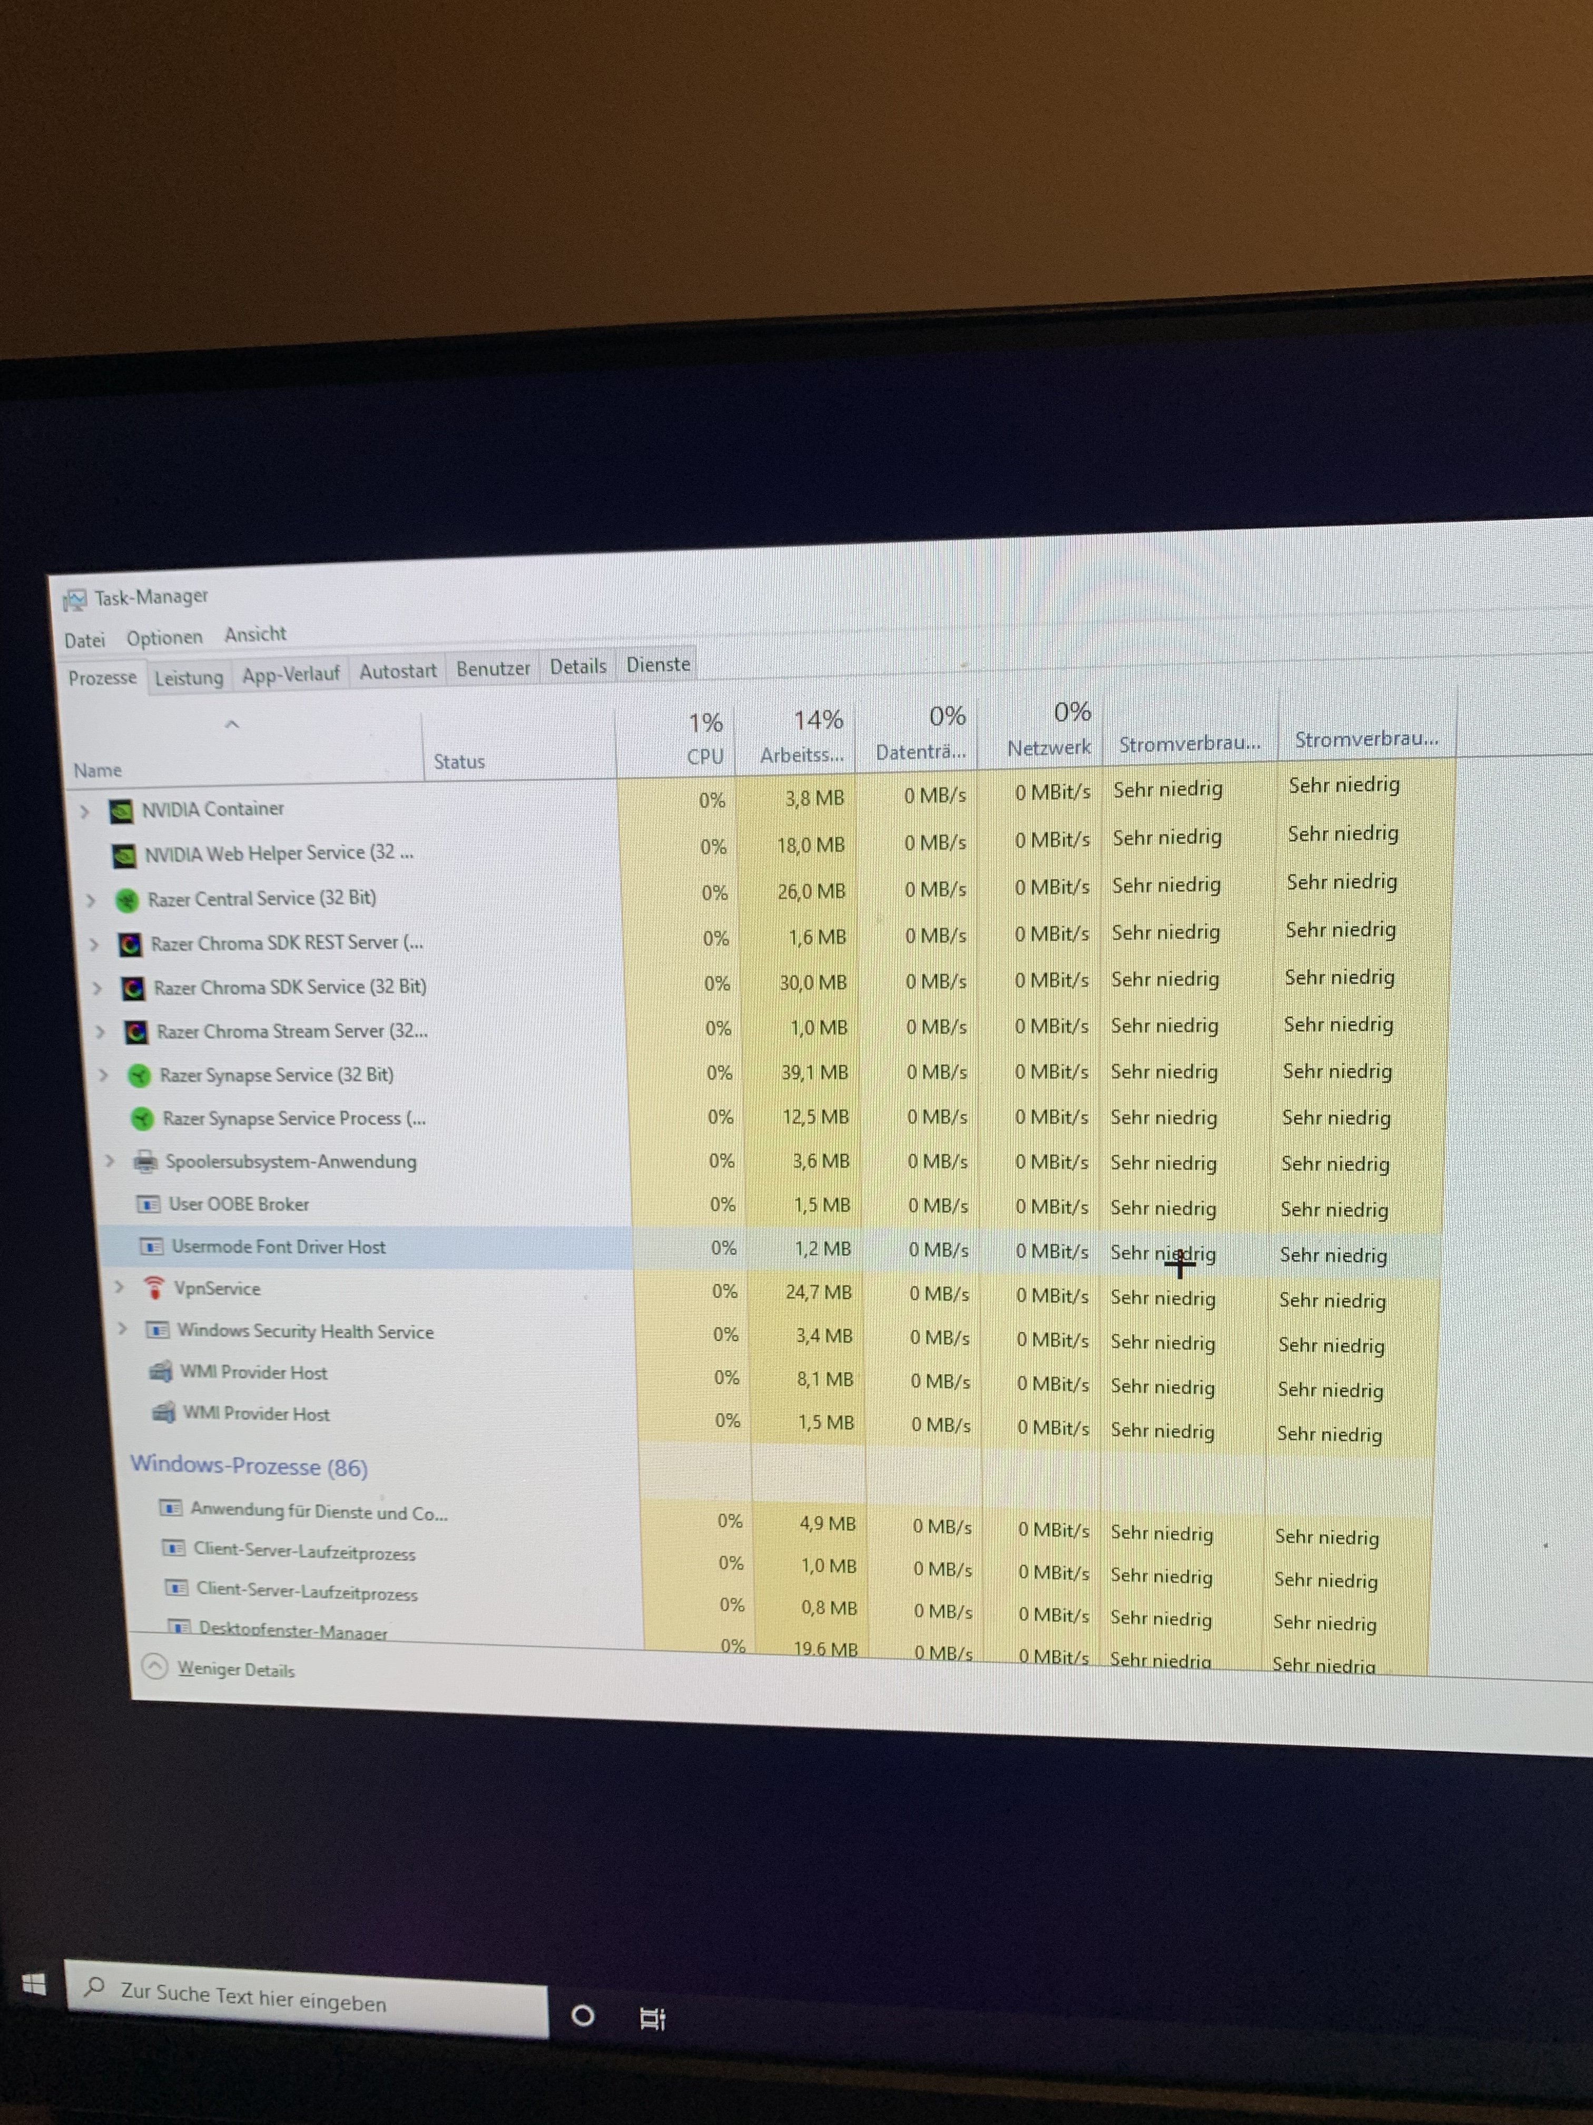Click the Razer Synapse Service icon
The image size is (1593, 2125).
(139, 1076)
